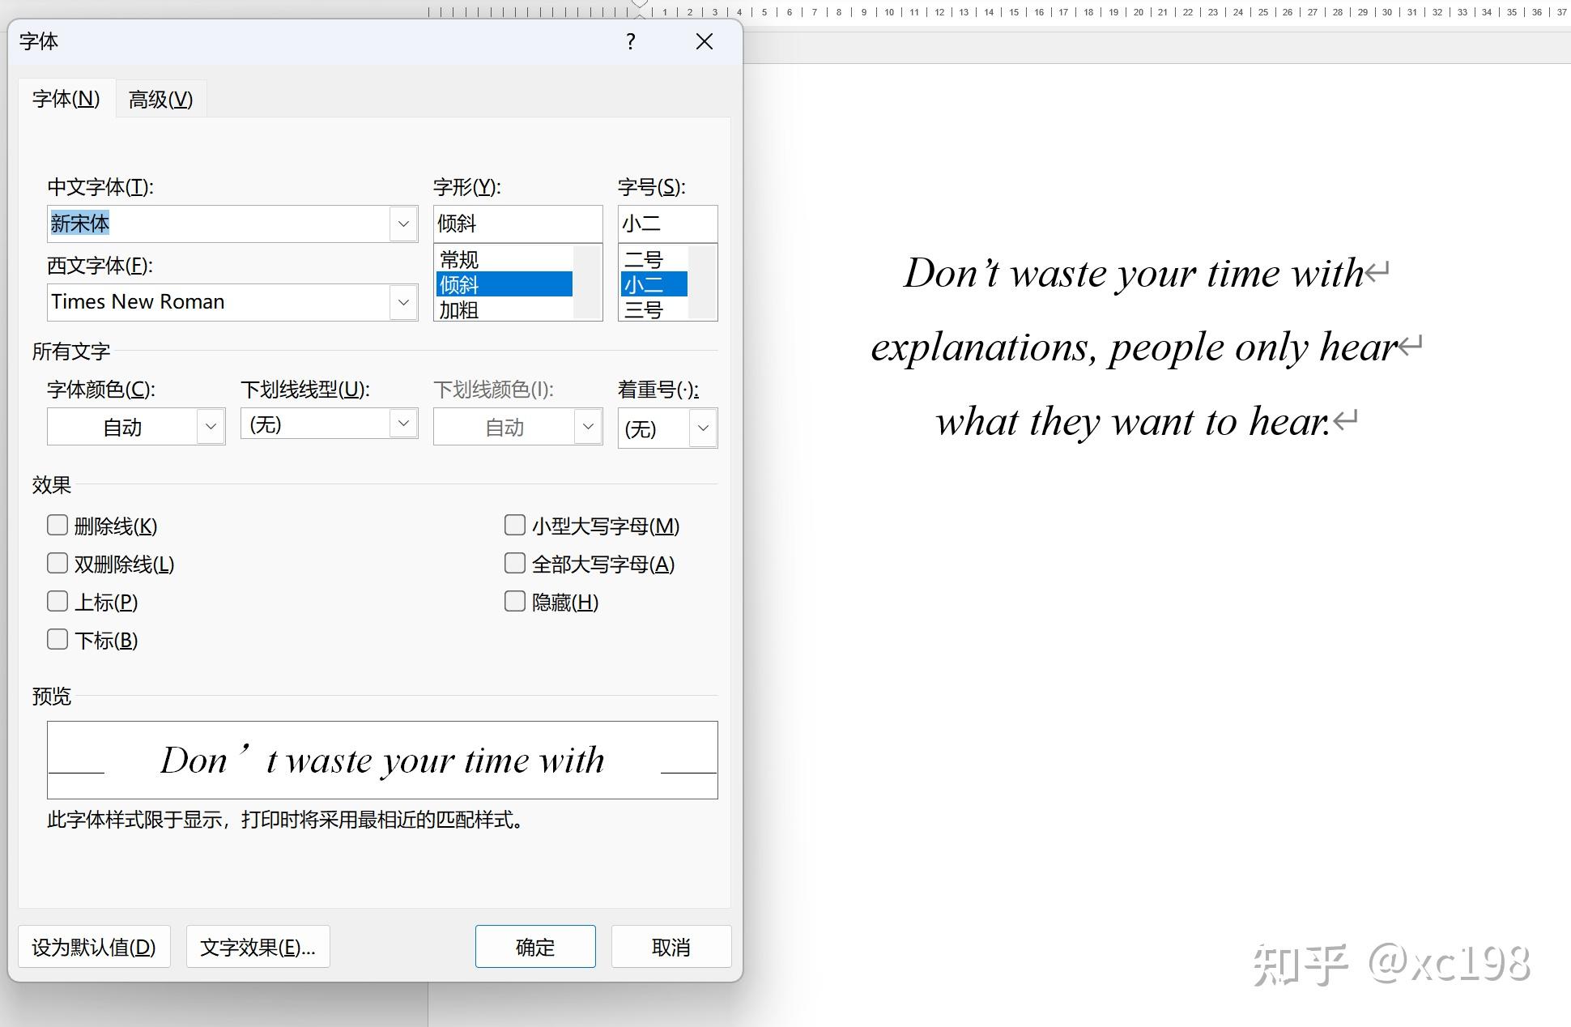Image resolution: width=1571 pixels, height=1027 pixels.
Task: Tick the 上标(P) checkbox
Action: (57, 602)
